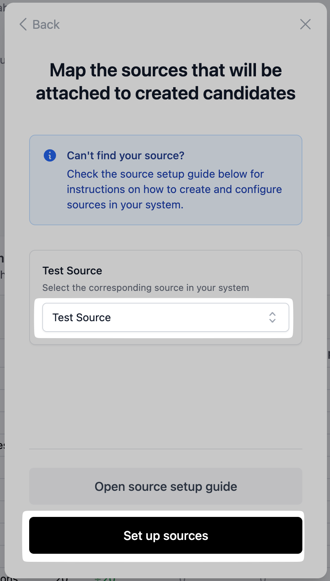
Task: Click the Test Source field label
Action: coord(72,271)
